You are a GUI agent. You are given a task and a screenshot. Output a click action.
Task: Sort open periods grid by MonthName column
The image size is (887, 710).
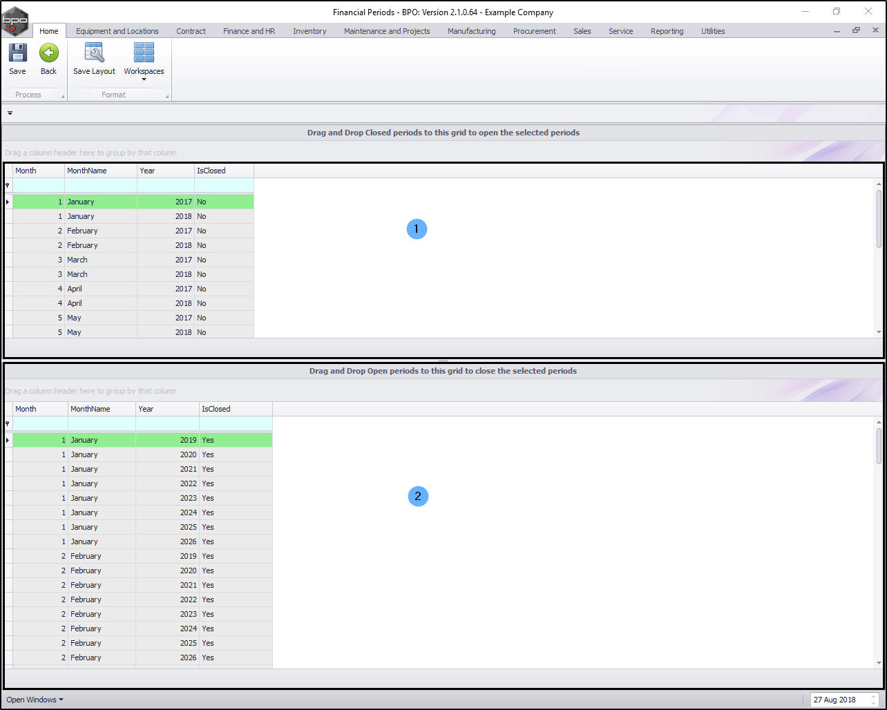[101, 171]
